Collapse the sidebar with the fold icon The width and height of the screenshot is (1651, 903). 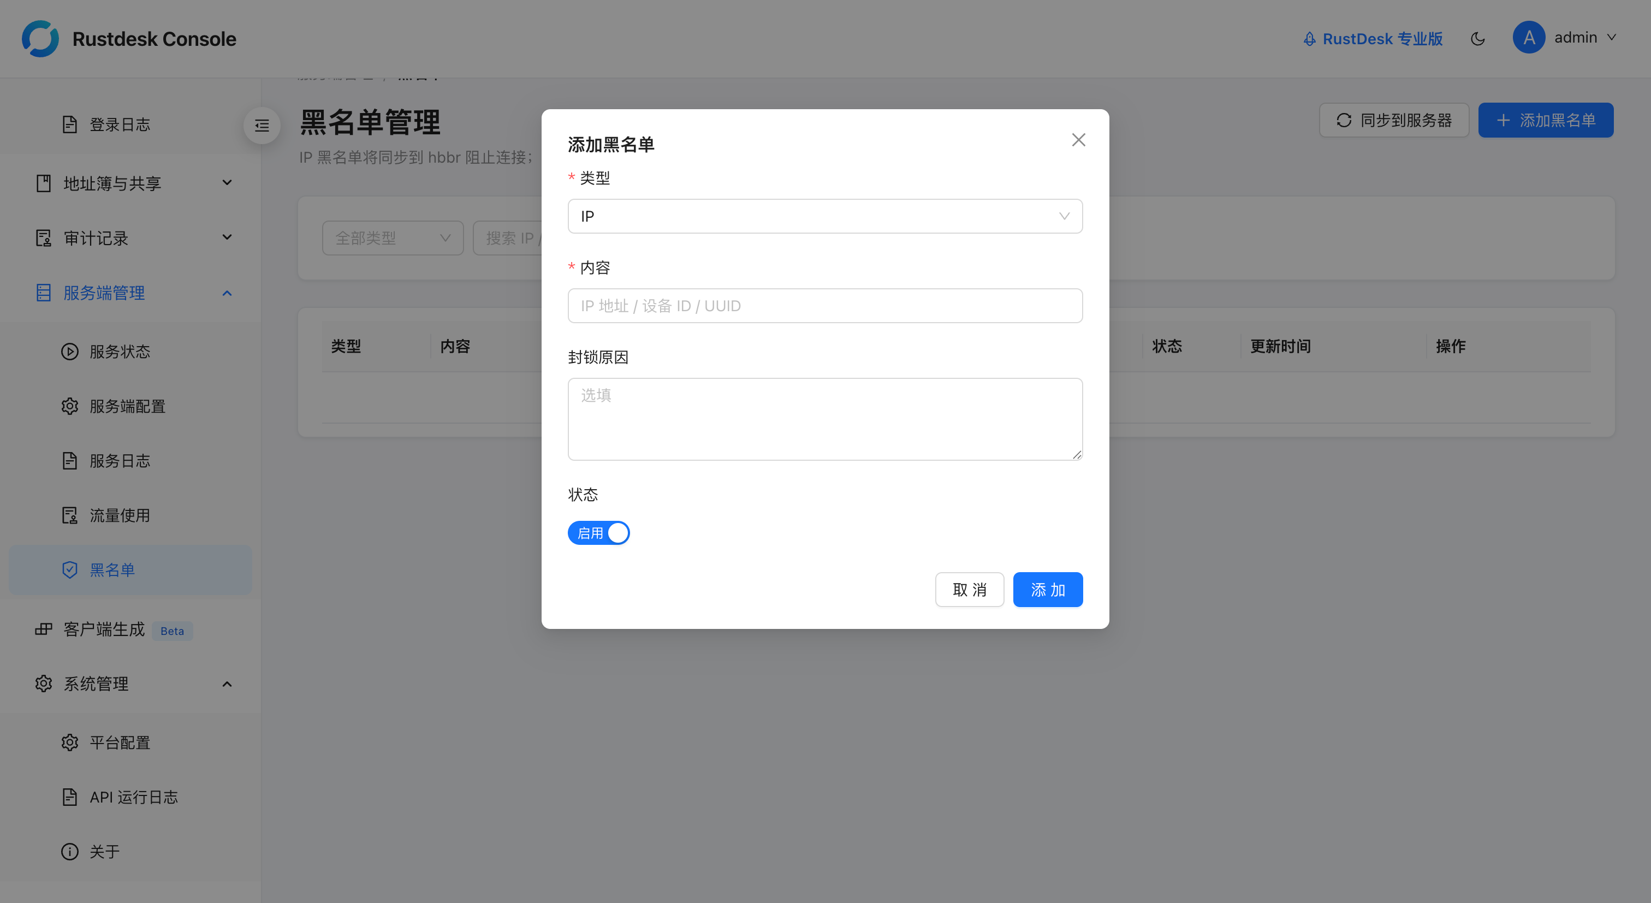tap(262, 126)
